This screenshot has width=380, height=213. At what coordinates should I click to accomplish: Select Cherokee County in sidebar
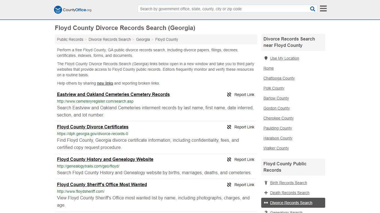pyautogui.click(x=278, y=118)
